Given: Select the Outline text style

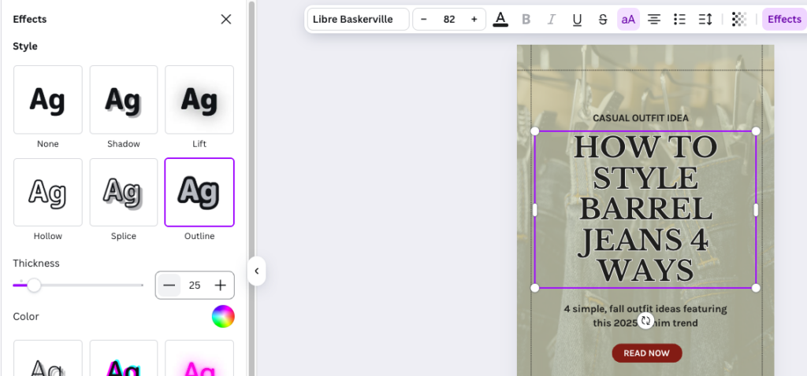Looking at the screenshot, I should click(x=199, y=192).
